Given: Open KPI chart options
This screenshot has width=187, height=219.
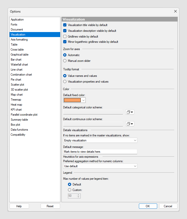Looking at the screenshot, I should (x=35, y=110).
